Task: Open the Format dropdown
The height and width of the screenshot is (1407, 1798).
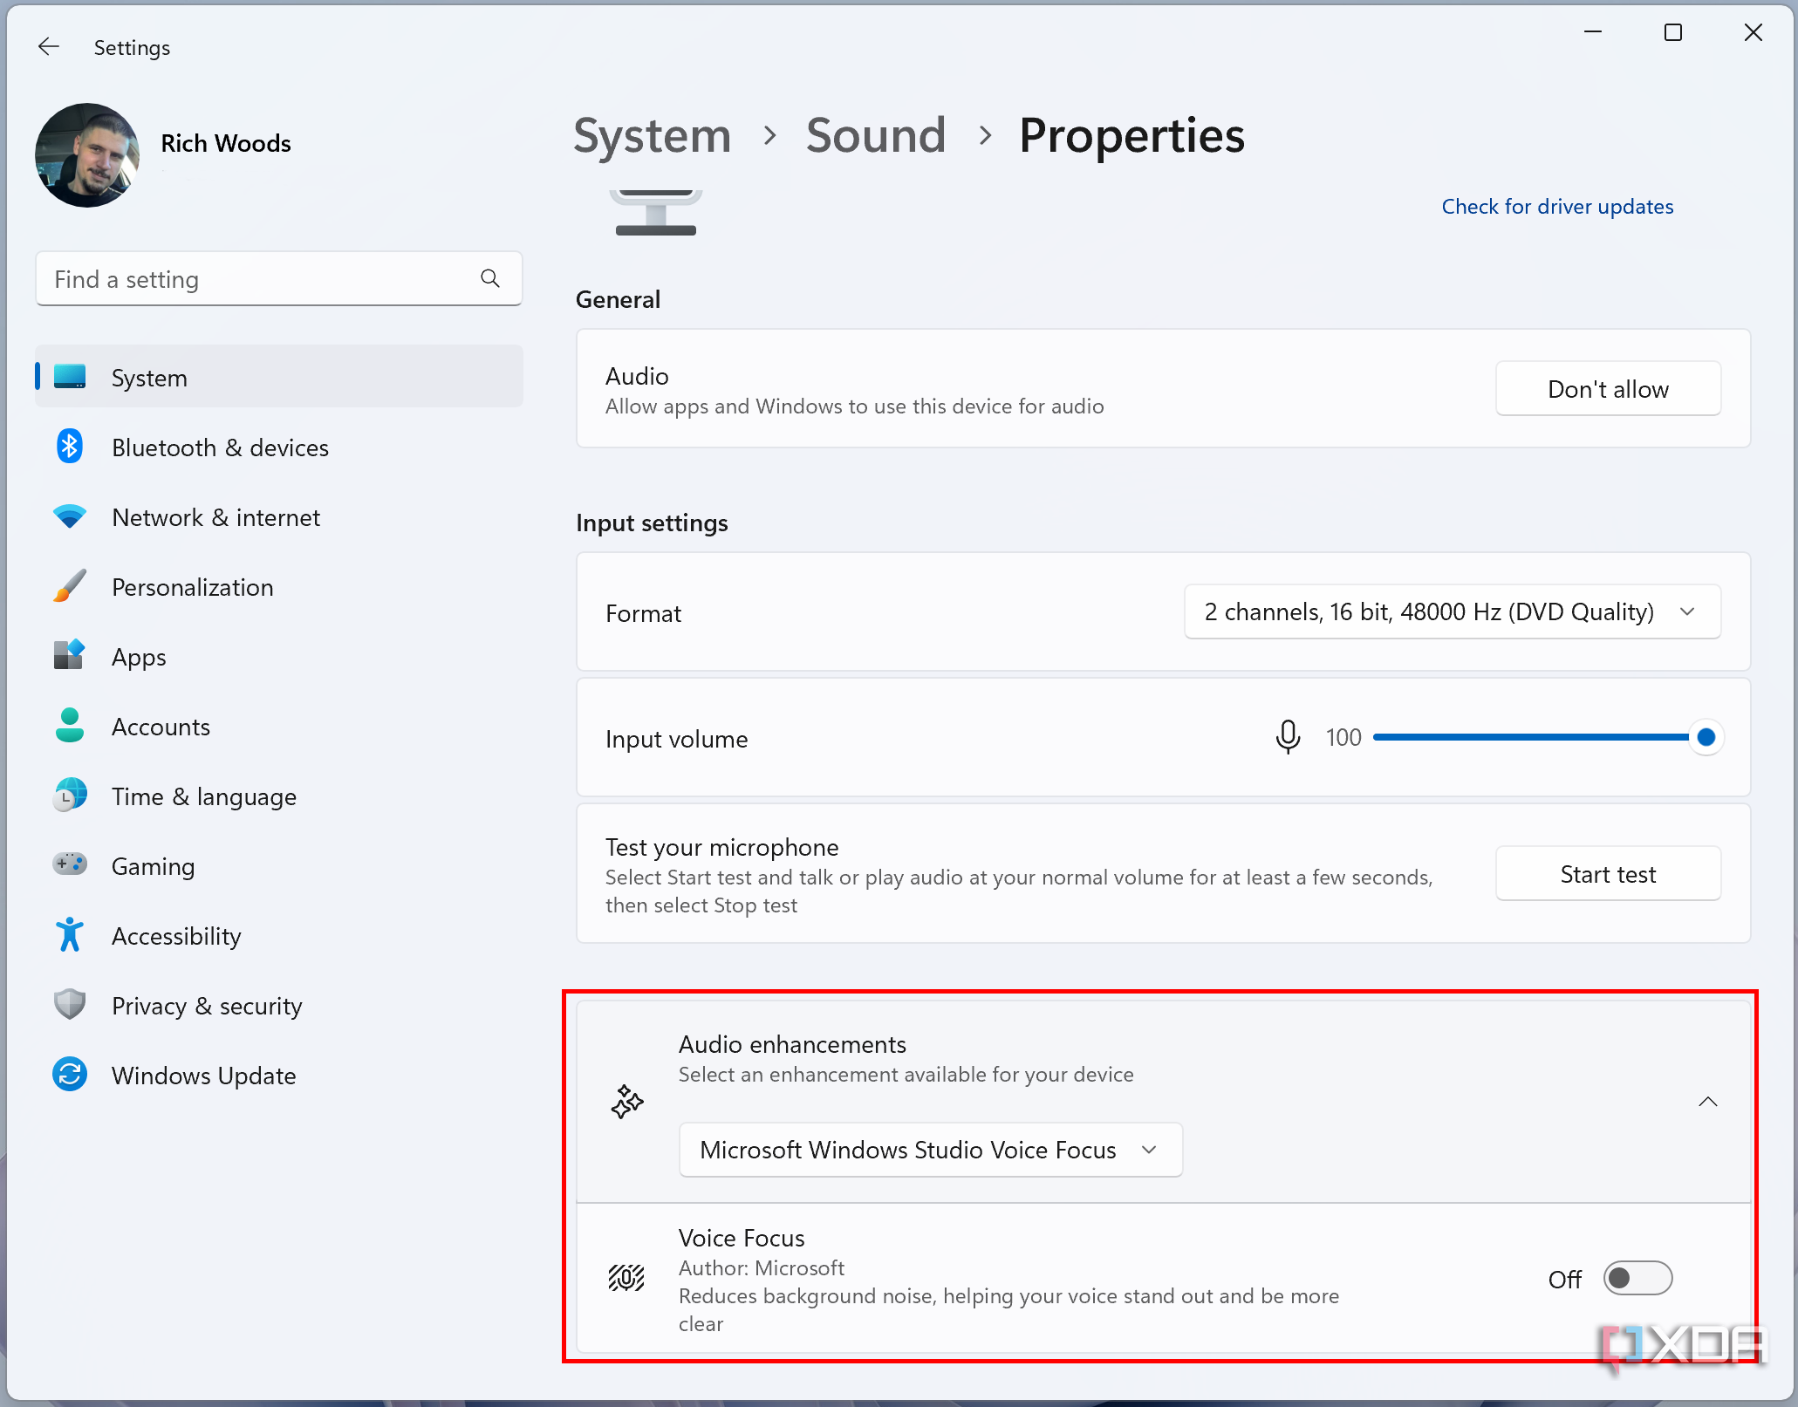Action: (1451, 611)
